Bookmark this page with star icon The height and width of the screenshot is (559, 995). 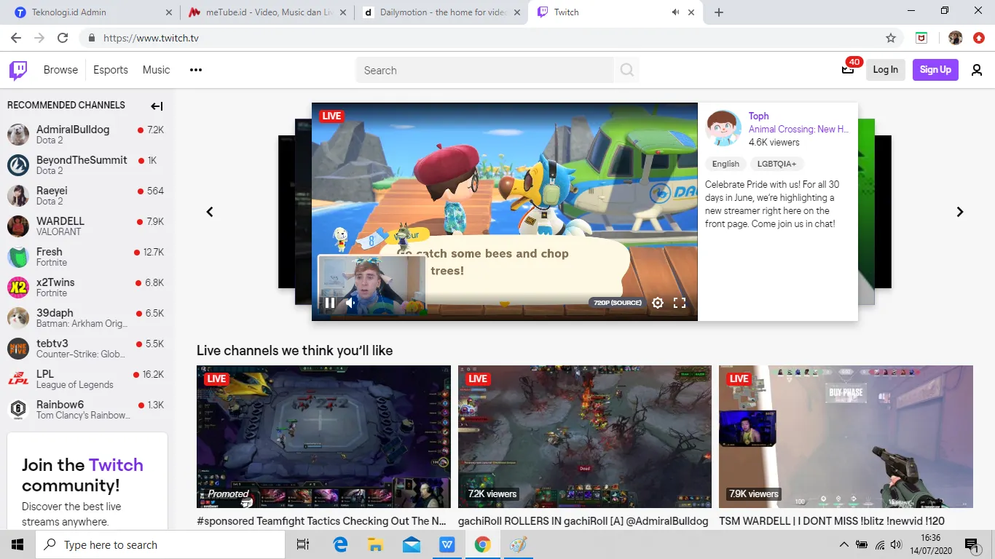pos(890,38)
